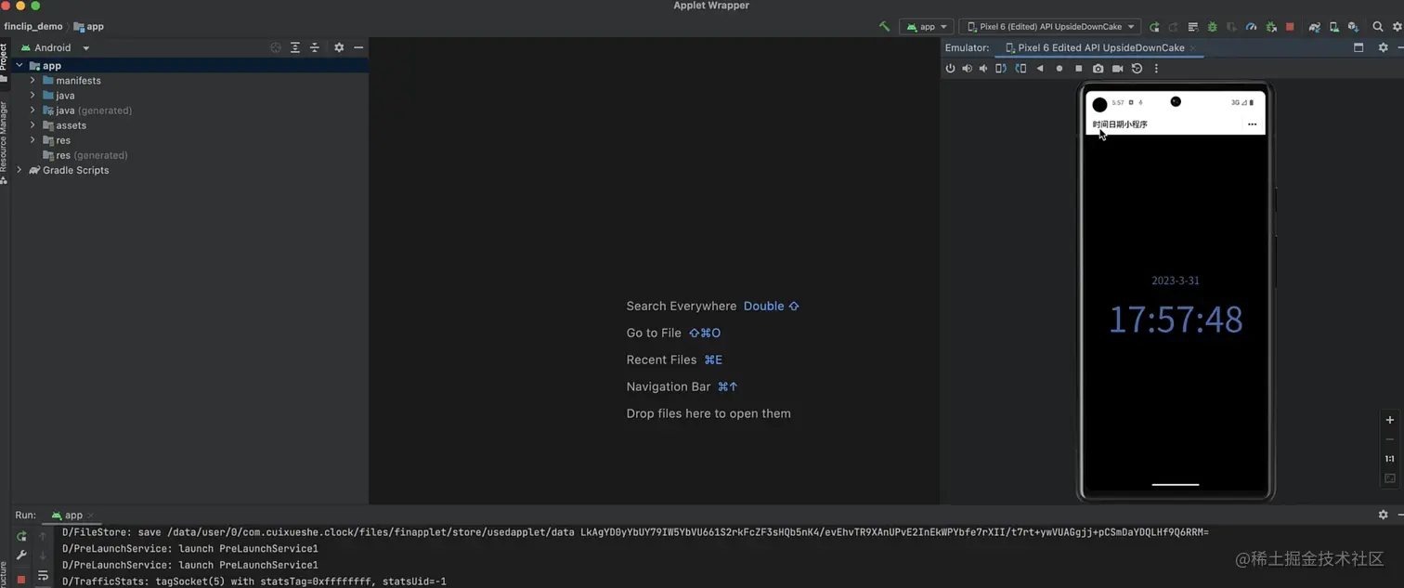
Task: Stop process in Run panel sidebar
Action: point(21,579)
